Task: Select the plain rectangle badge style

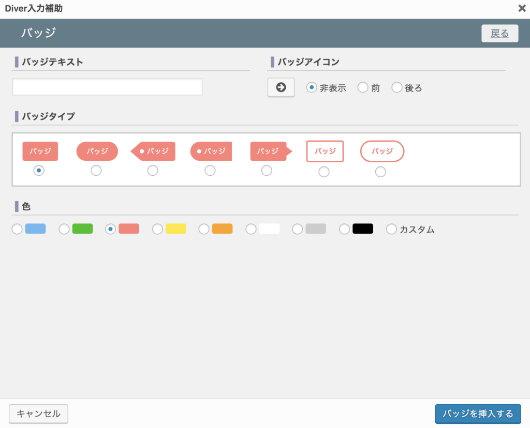Action: (39, 171)
